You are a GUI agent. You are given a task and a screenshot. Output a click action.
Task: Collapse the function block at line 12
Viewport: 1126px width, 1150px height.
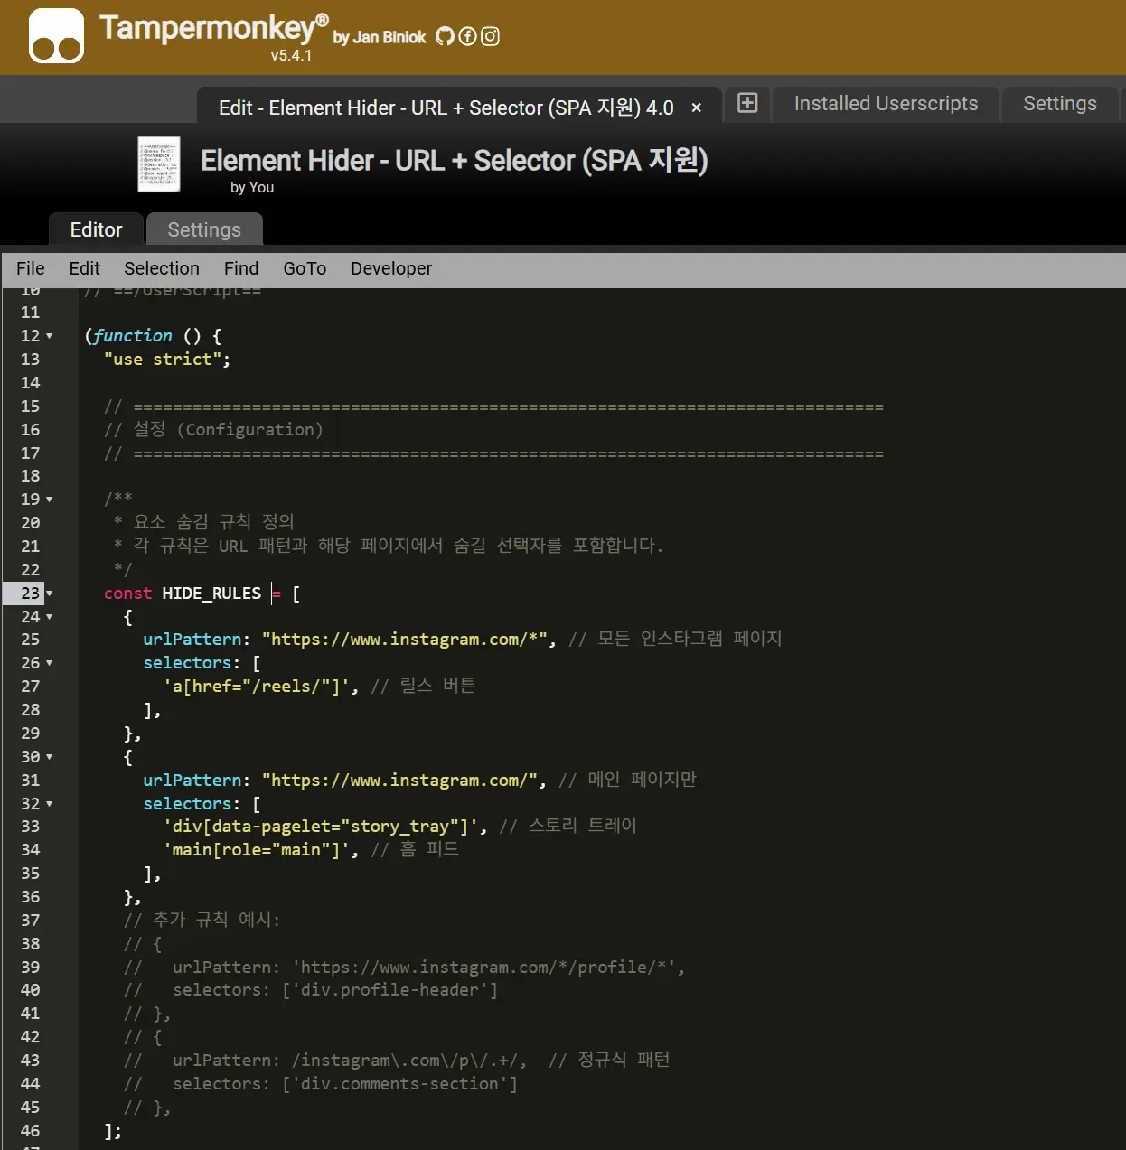coord(50,336)
